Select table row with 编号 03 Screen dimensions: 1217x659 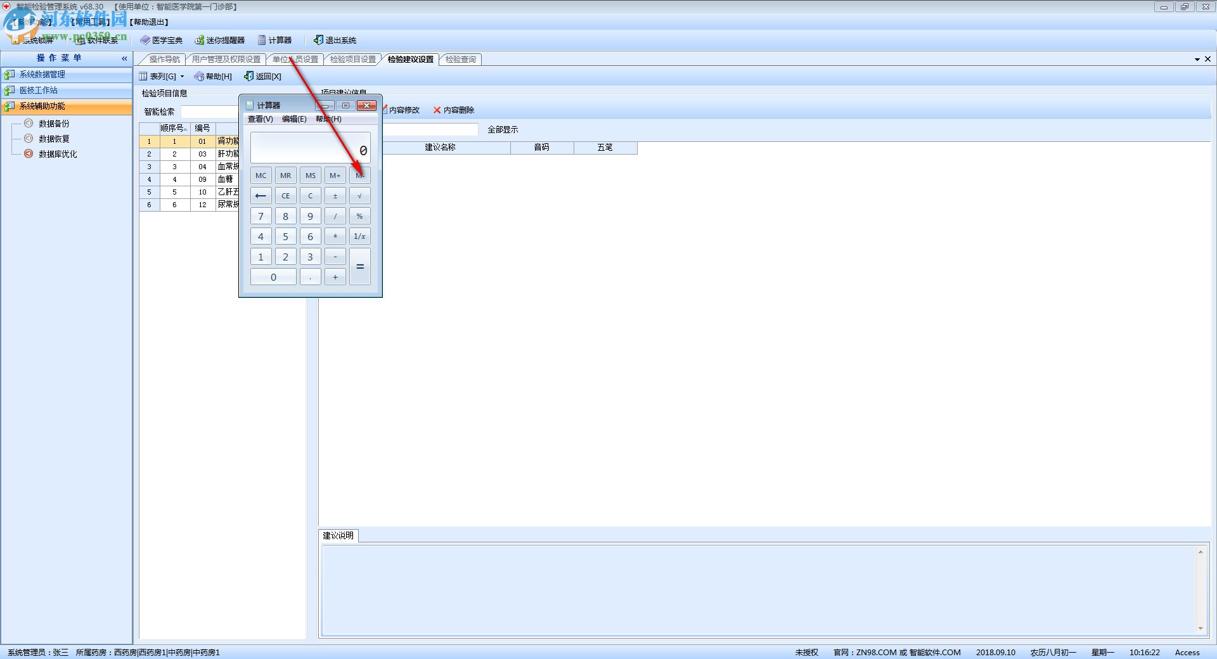click(x=189, y=154)
